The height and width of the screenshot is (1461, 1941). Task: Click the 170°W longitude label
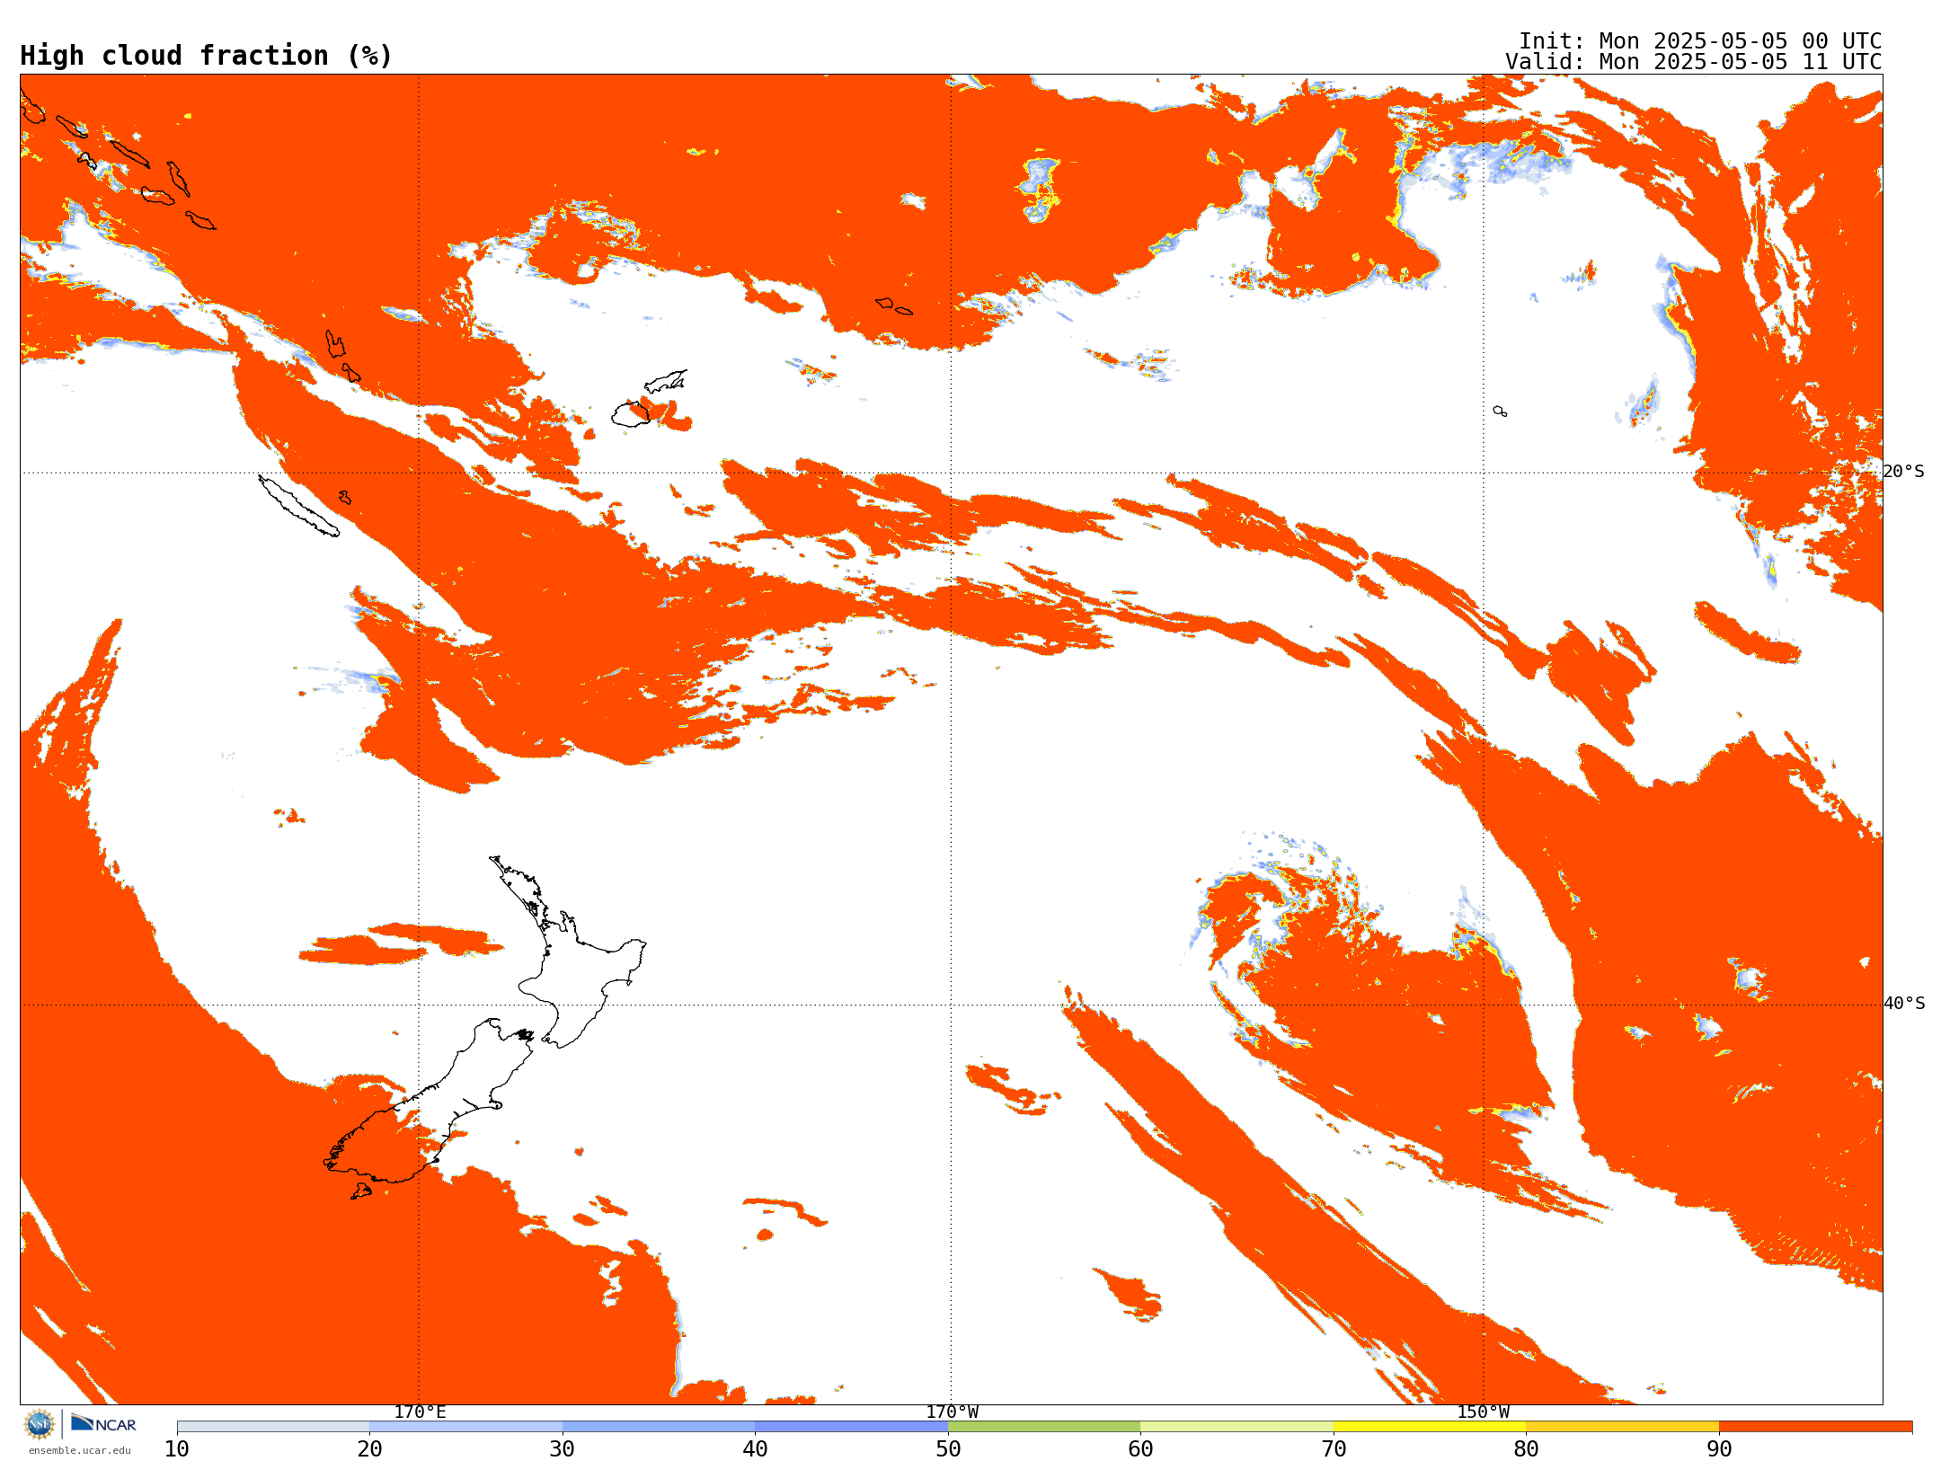(952, 1412)
